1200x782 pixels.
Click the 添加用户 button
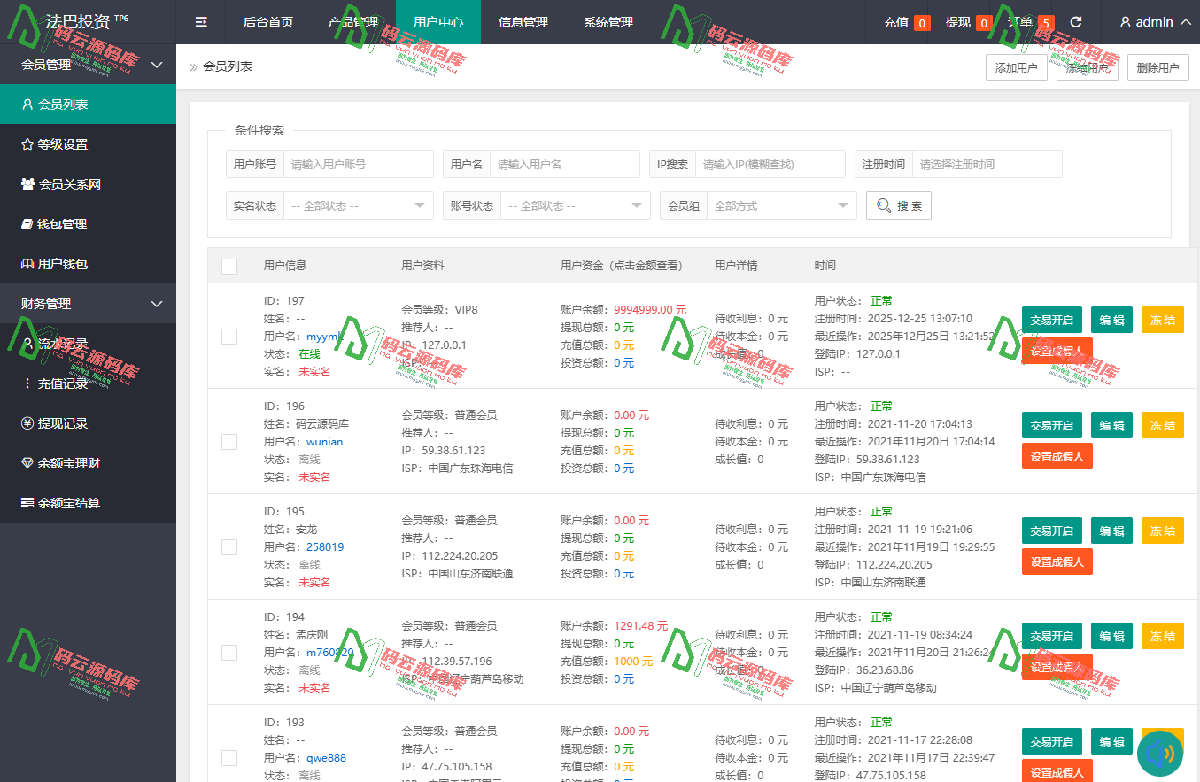tap(1016, 66)
